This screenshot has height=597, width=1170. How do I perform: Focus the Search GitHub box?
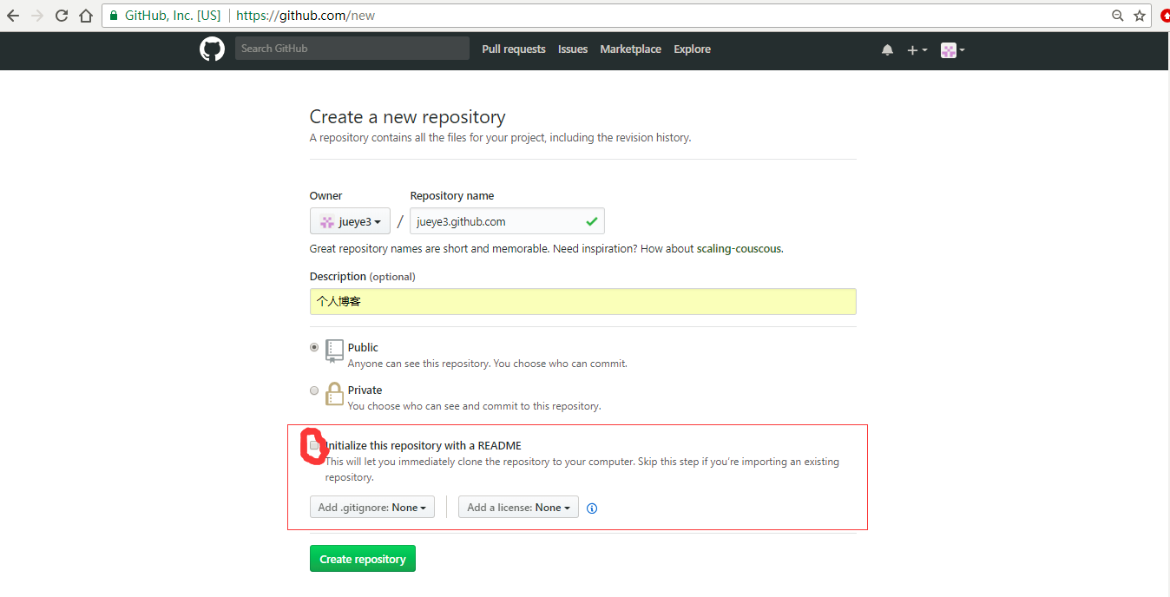[352, 49]
